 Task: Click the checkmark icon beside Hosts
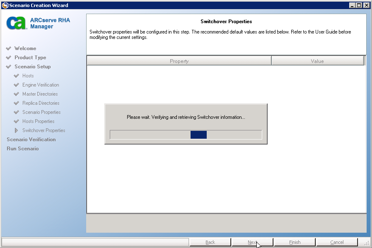tap(17, 76)
